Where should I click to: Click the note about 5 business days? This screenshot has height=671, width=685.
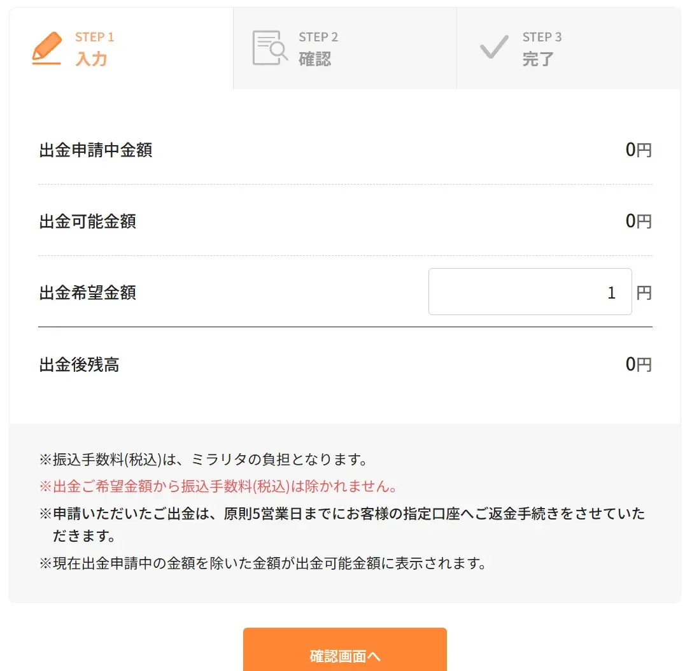coord(341,513)
